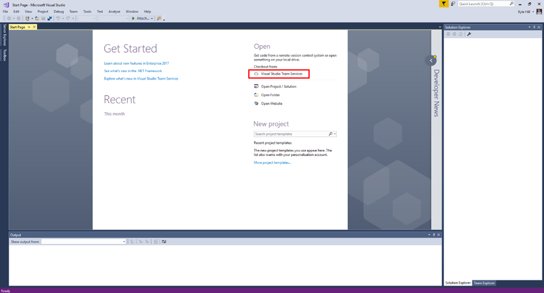The width and height of the screenshot is (544, 293).
Task: Click More project templates link
Action: [x=273, y=163]
